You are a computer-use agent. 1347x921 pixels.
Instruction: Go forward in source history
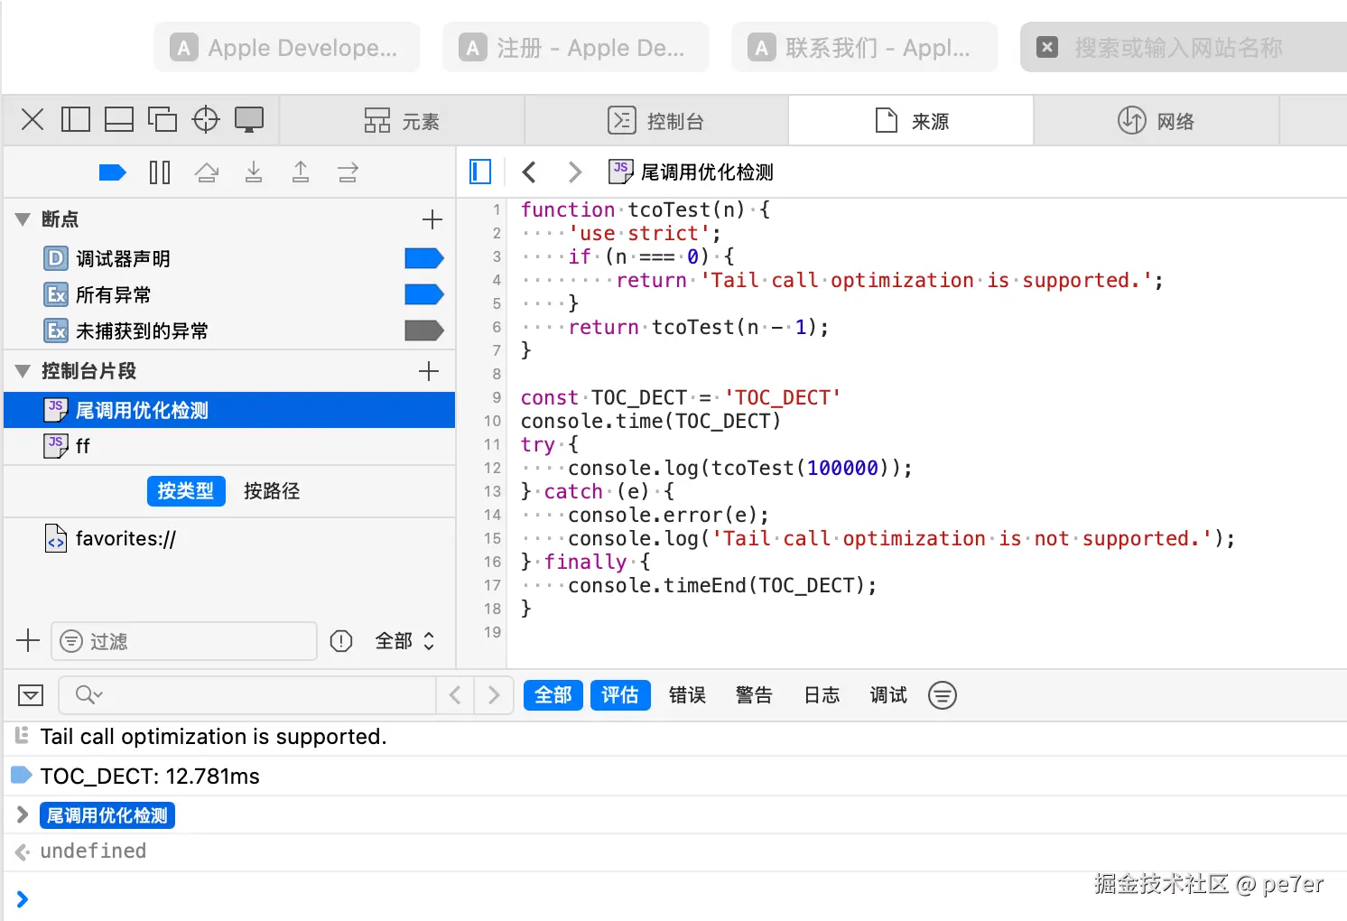[x=574, y=172]
